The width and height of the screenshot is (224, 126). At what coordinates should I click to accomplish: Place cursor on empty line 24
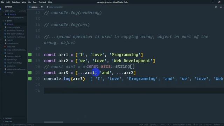coord(134,91)
